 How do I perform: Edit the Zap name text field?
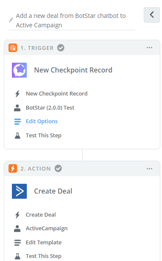point(72,20)
